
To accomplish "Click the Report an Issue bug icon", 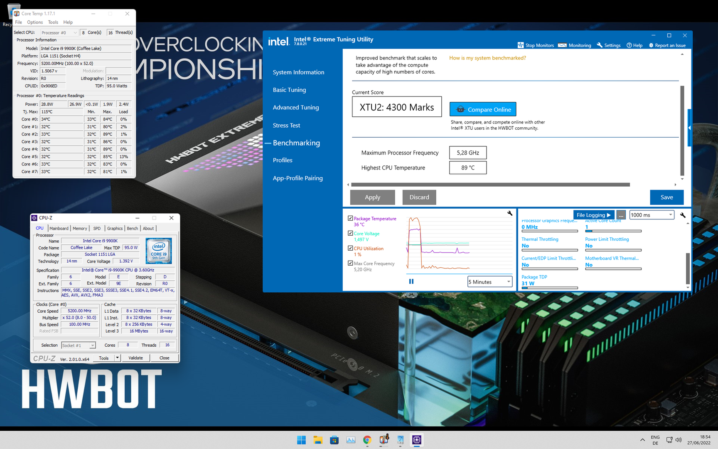I will tap(651, 45).
